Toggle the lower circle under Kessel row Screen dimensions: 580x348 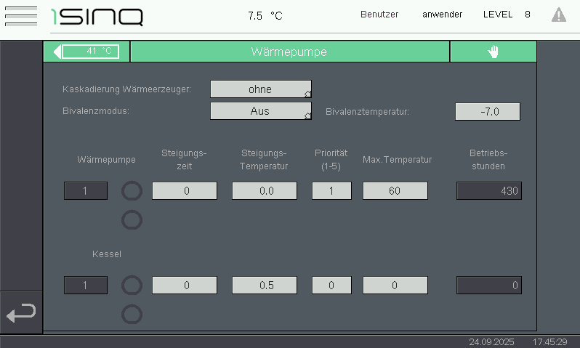click(132, 315)
